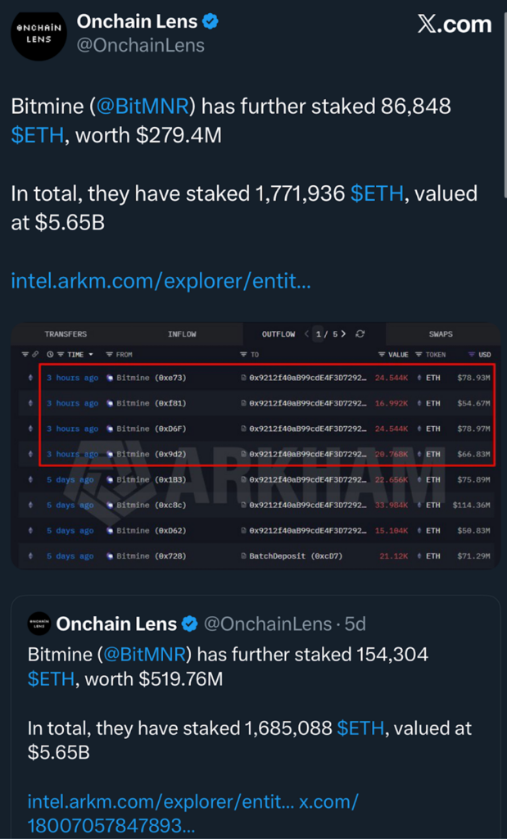Open the intel.arkm.com explorer link
This screenshot has height=839, width=507.
pos(161,282)
